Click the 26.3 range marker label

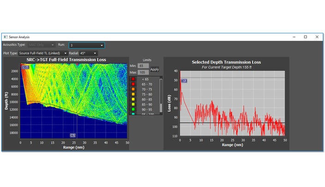(72, 135)
